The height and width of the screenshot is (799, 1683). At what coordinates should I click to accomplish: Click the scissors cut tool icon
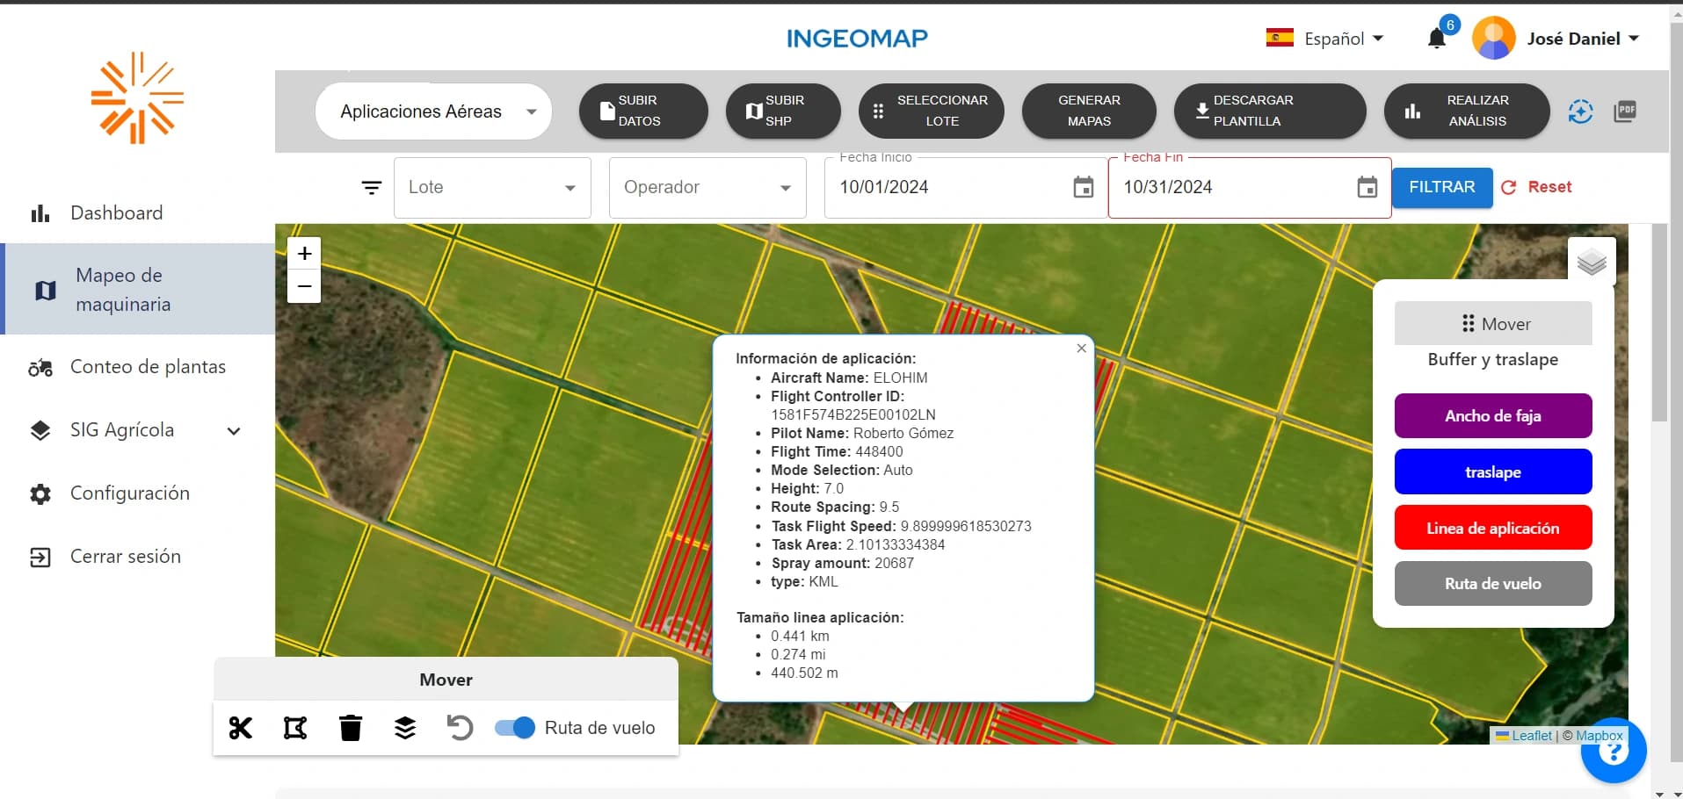[241, 728]
